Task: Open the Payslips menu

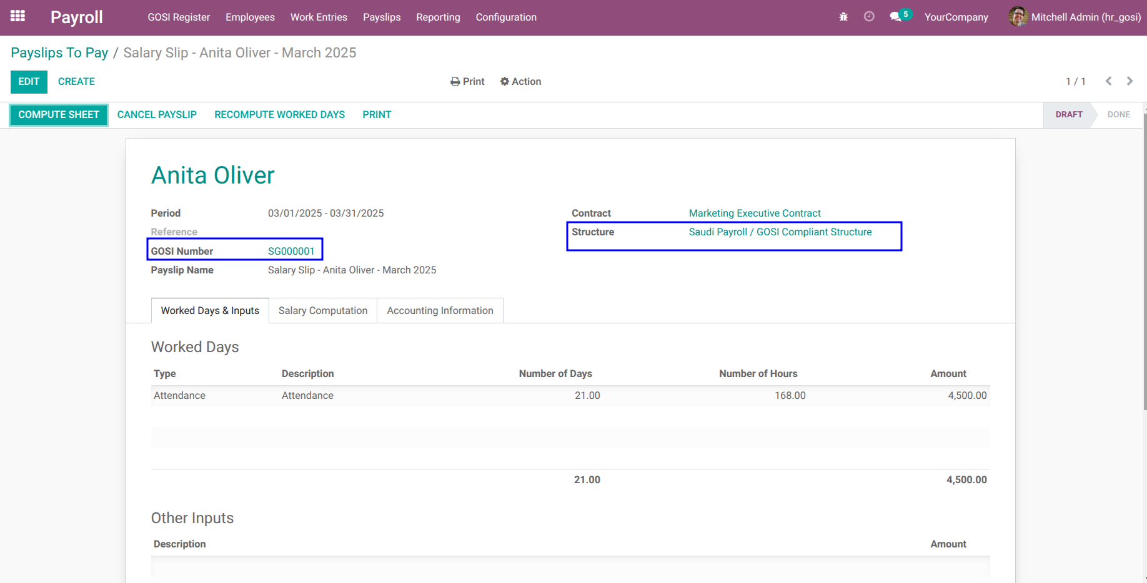Action: pos(382,17)
